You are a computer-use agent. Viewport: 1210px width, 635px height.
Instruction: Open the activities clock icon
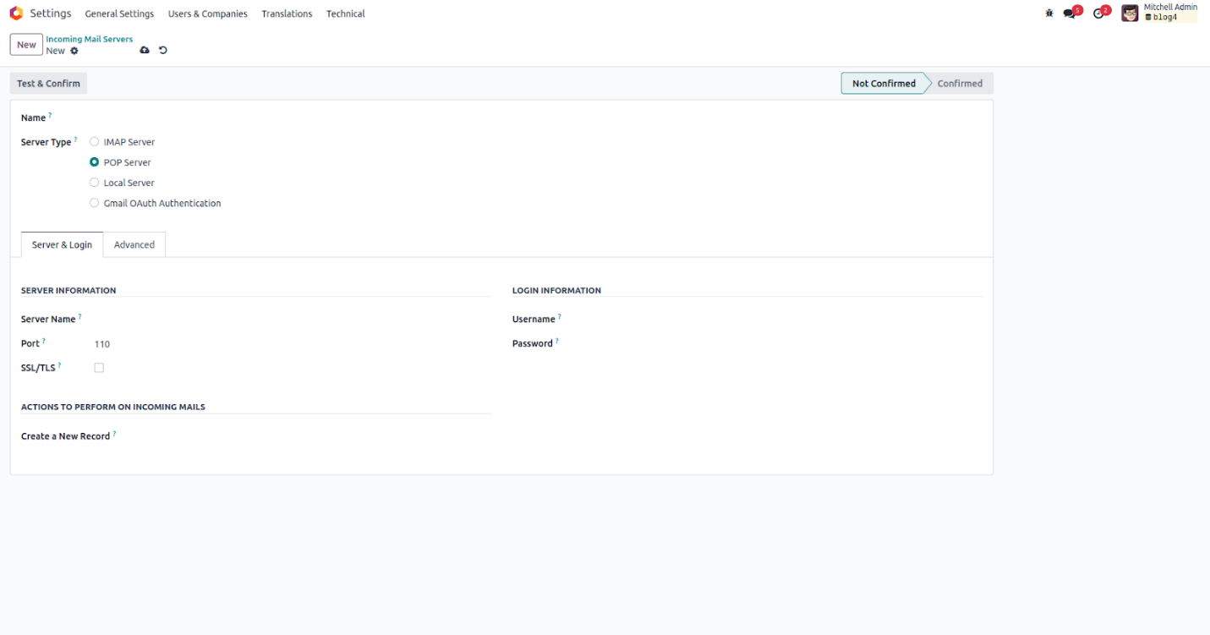click(x=1098, y=14)
